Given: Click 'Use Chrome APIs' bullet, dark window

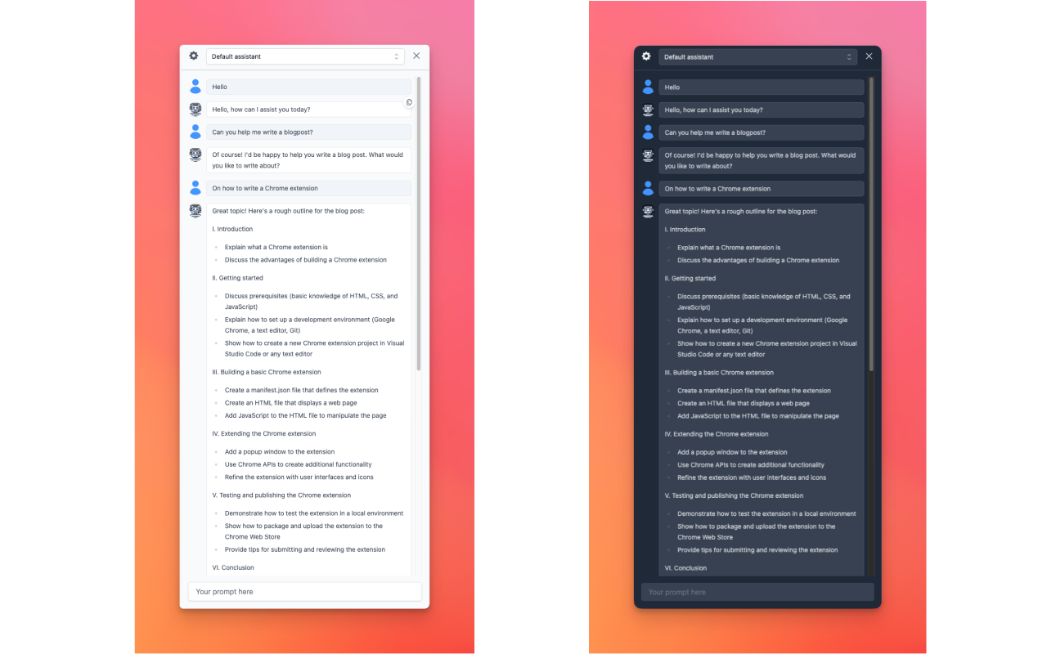Looking at the screenshot, I should coord(751,465).
